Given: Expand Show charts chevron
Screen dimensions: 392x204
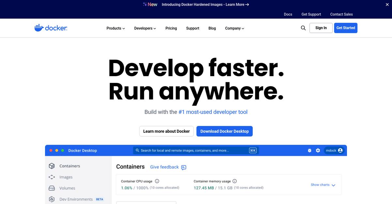Looking at the screenshot, I should [333, 185].
